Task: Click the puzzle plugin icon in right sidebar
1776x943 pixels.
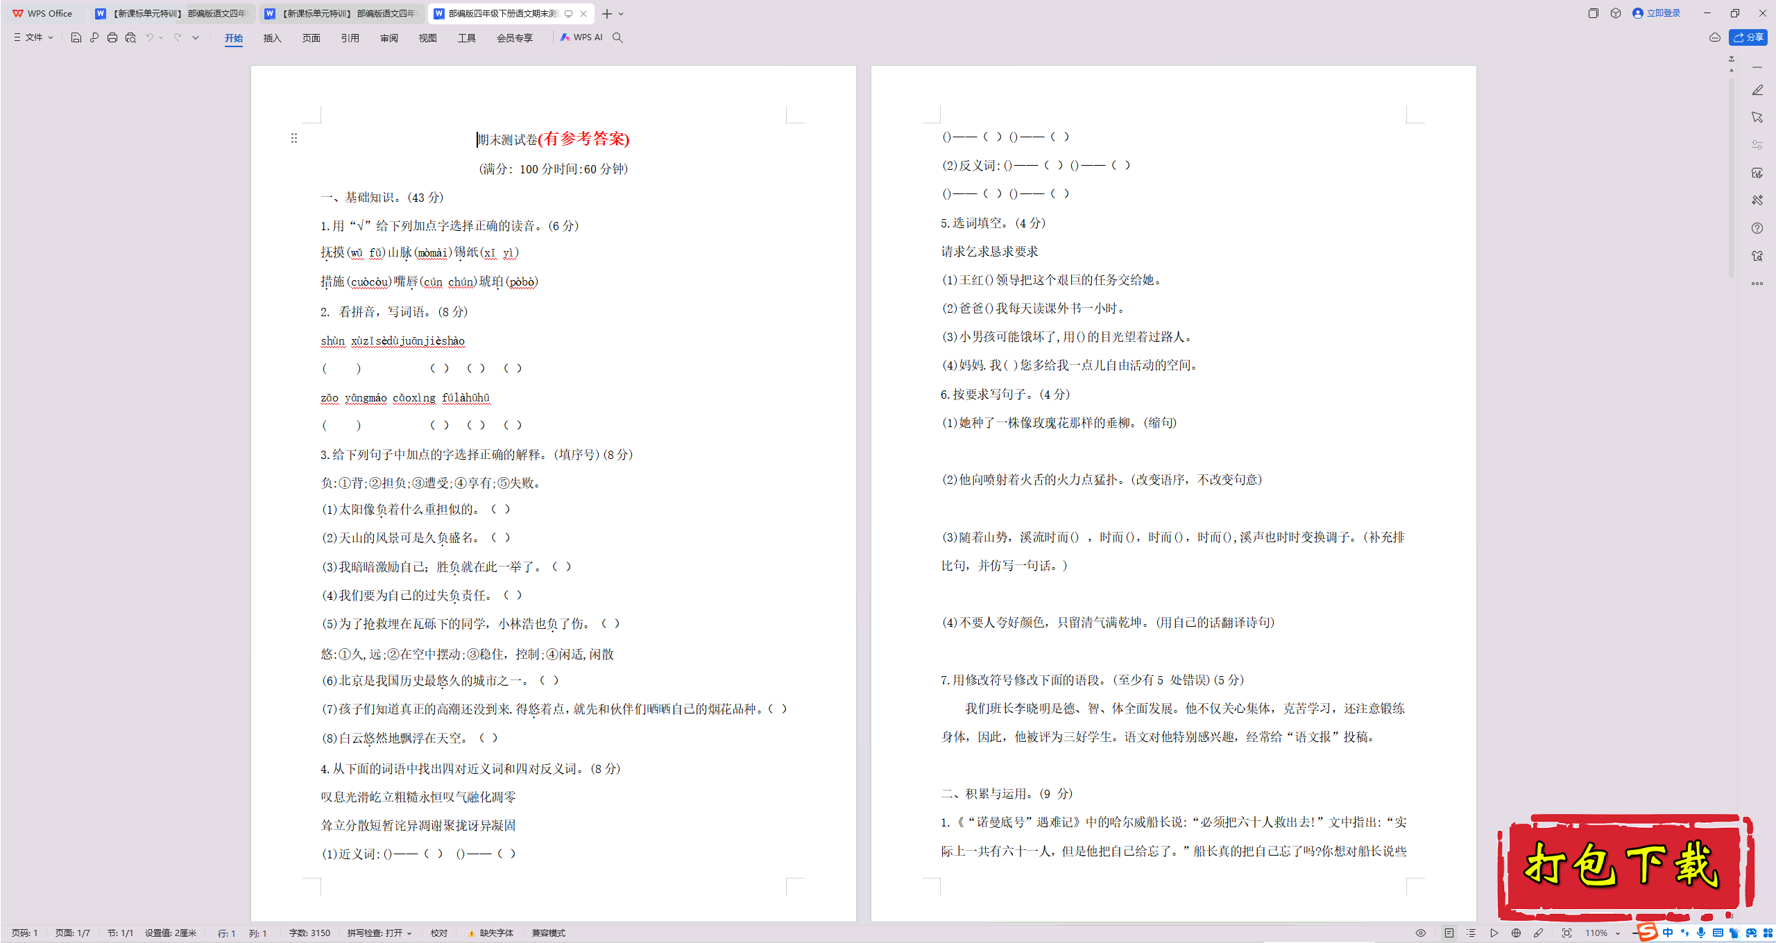Action: pos(1757,256)
